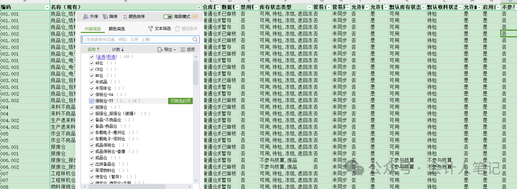The image size is (517, 189).
Task: Uncheck the AK仓 checkbox
Action: [x=92, y=63]
